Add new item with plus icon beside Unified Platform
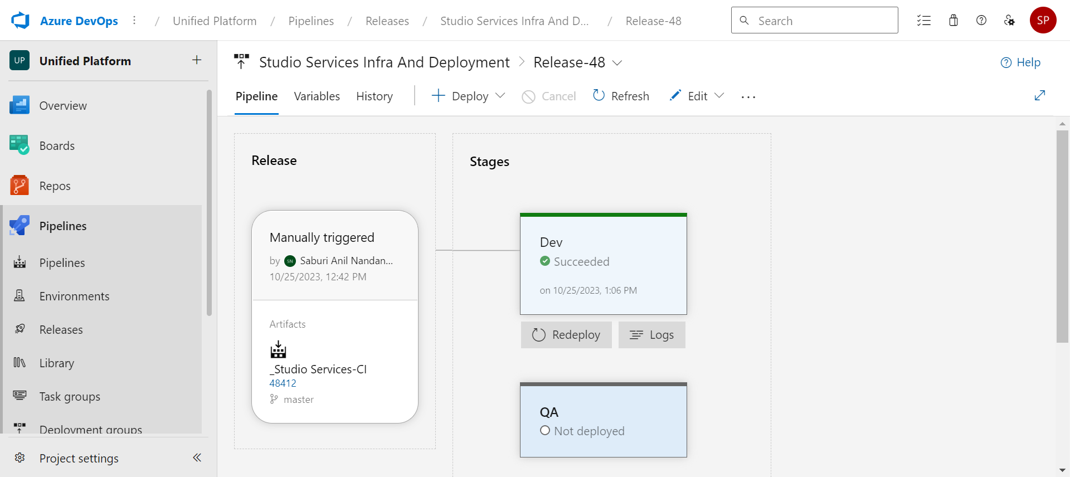 click(x=197, y=60)
